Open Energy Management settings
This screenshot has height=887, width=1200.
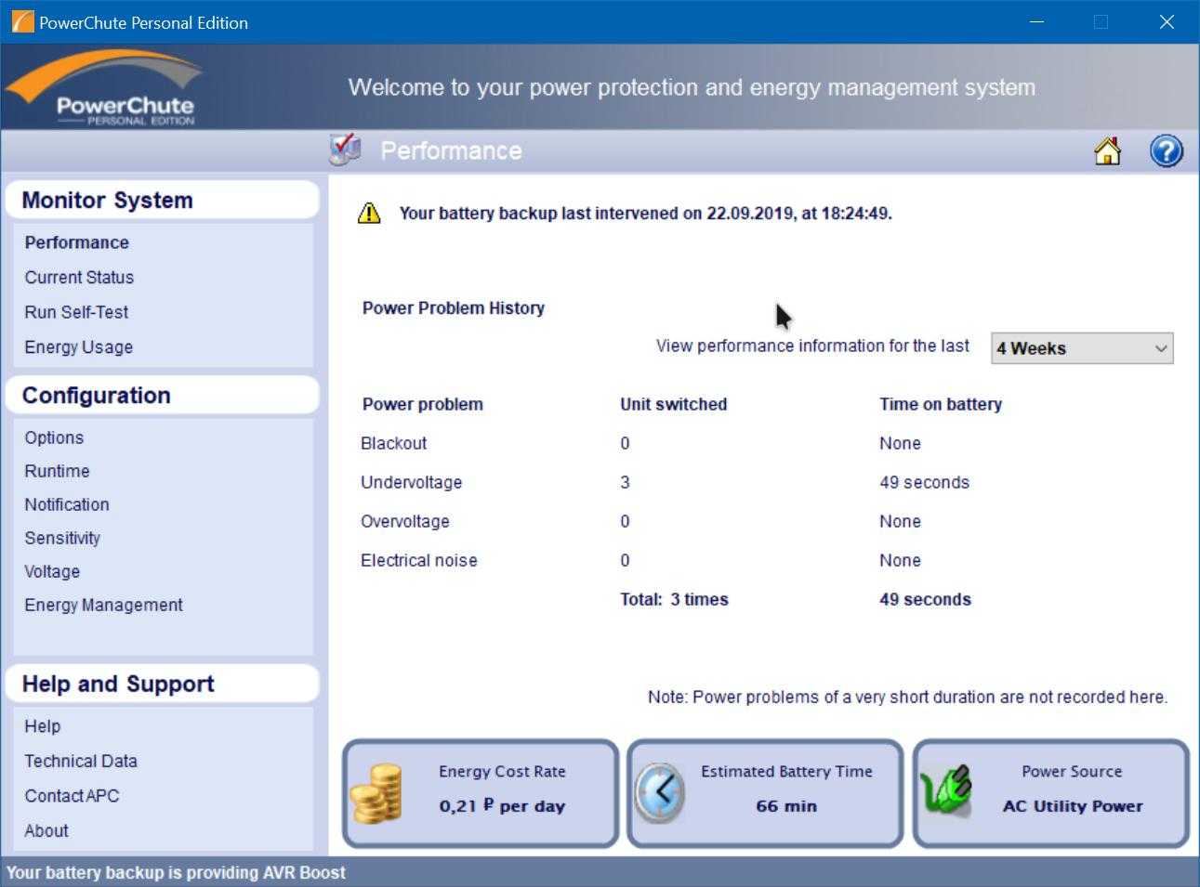coord(103,605)
